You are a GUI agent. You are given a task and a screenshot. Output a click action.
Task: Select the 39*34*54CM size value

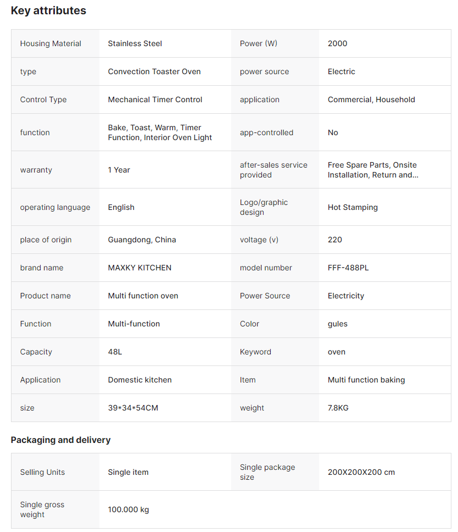point(133,408)
